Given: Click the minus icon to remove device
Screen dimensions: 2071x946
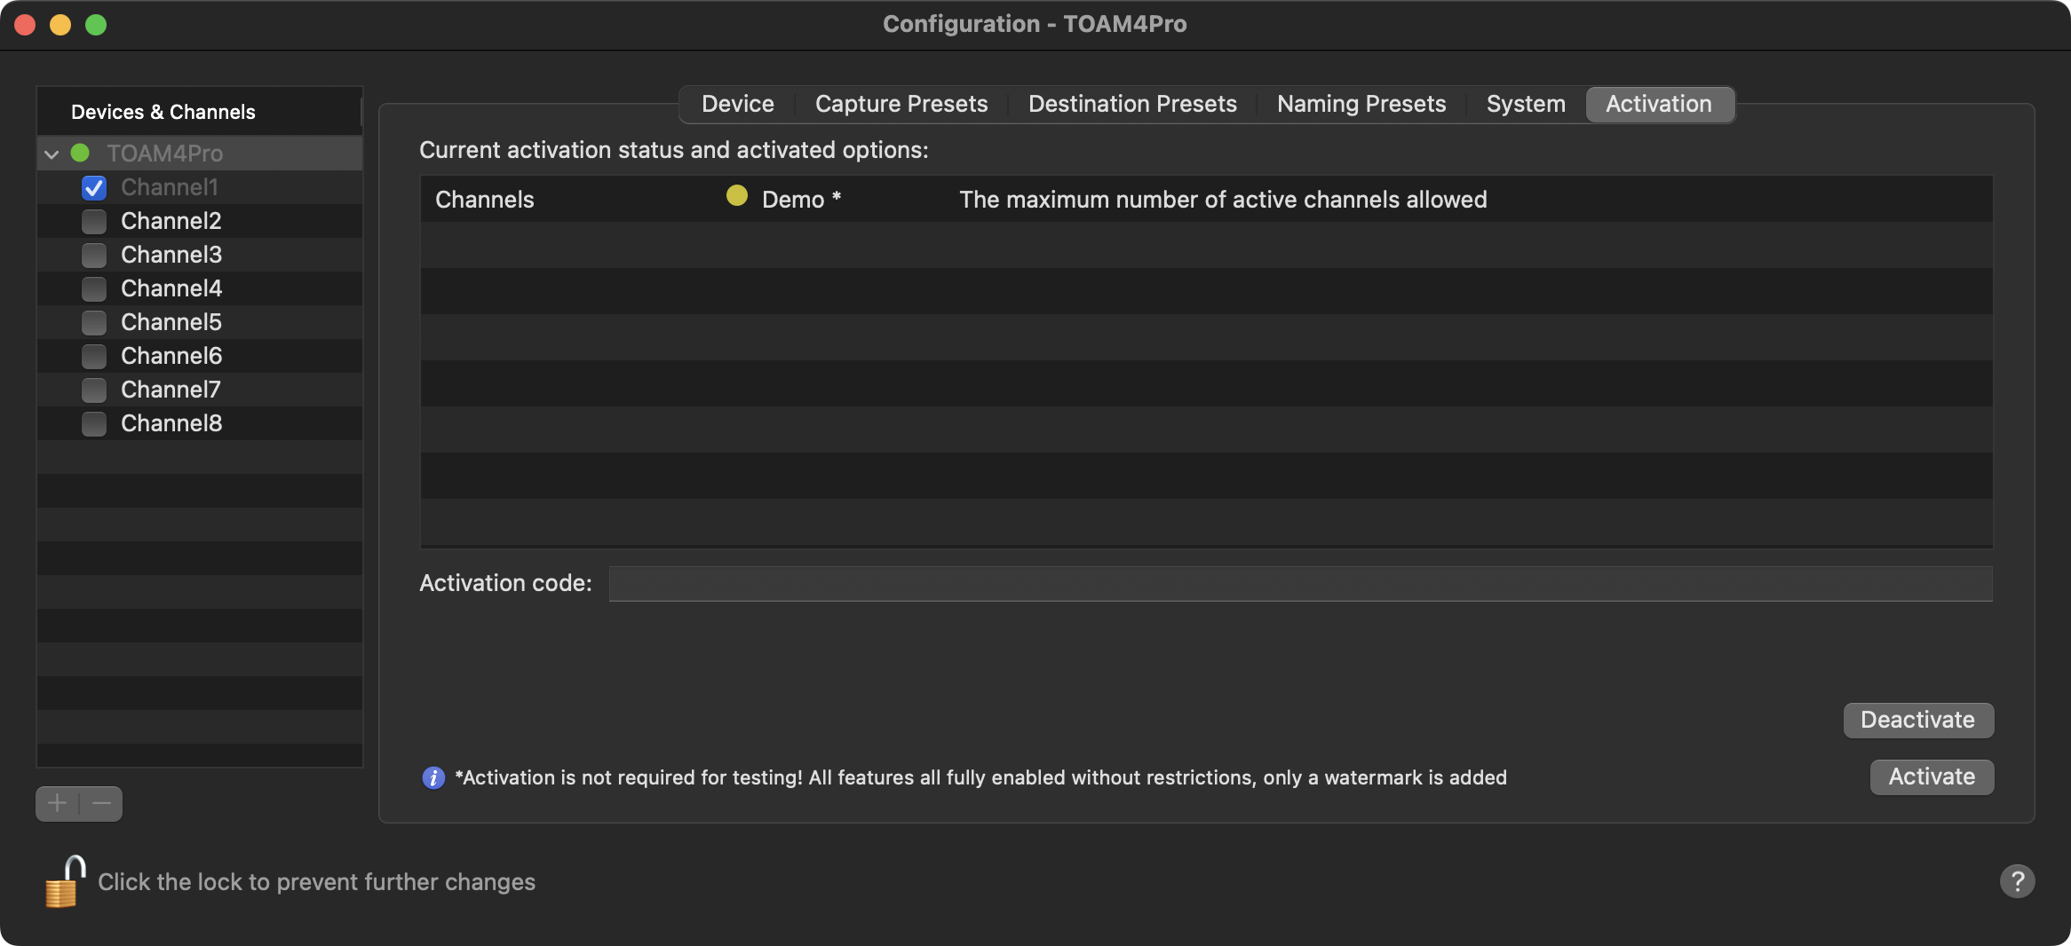Looking at the screenshot, I should [x=101, y=804].
